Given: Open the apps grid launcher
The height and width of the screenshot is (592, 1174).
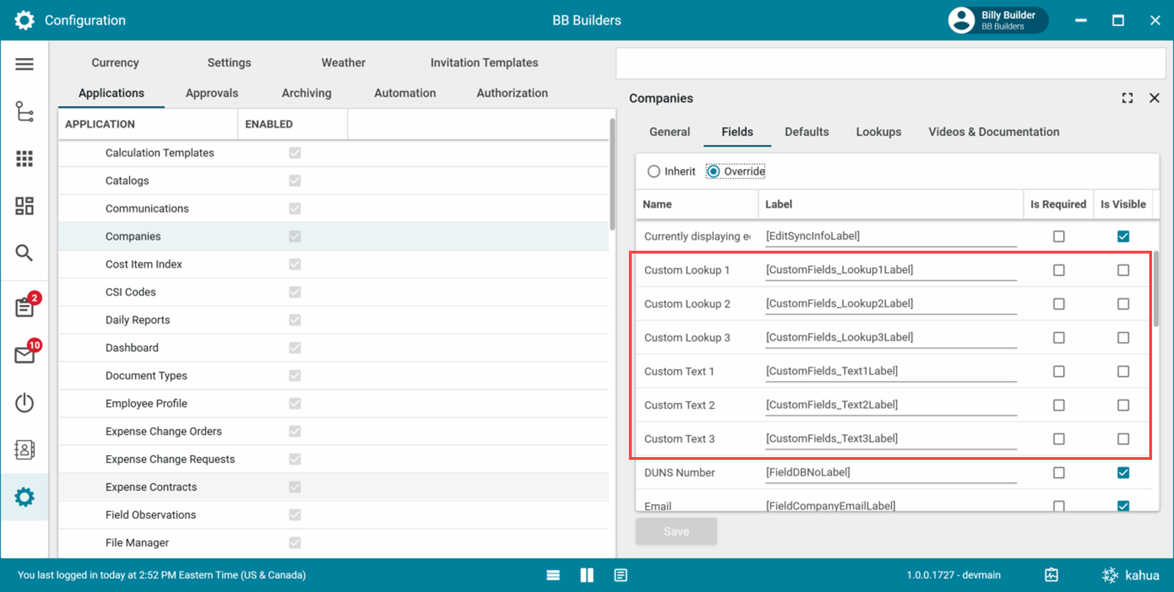Looking at the screenshot, I should pyautogui.click(x=24, y=159).
